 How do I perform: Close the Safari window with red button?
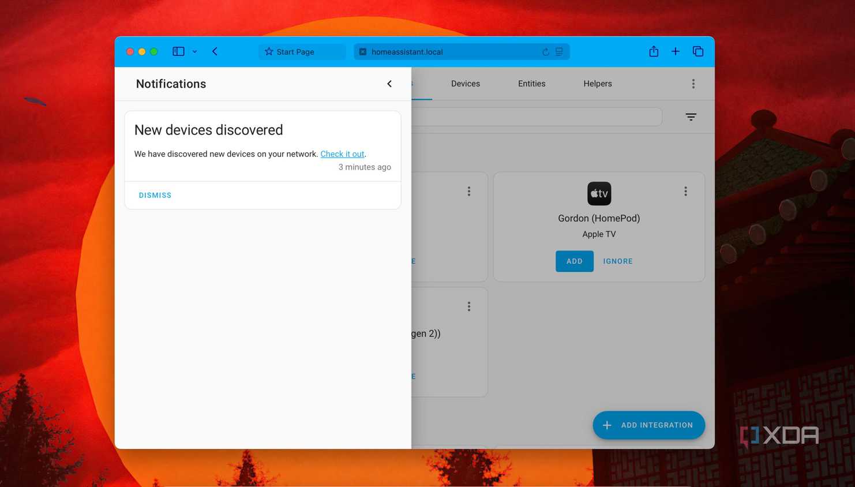[x=130, y=52]
